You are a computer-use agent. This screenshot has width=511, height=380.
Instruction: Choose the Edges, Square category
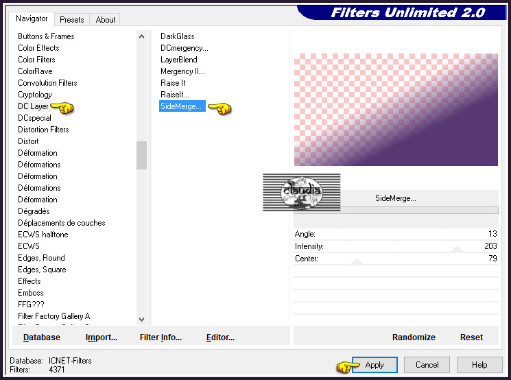(42, 270)
